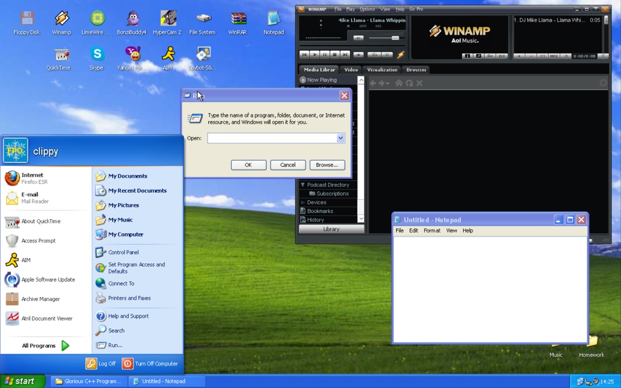Expand the Open dropdown in Run dialog

click(x=340, y=138)
